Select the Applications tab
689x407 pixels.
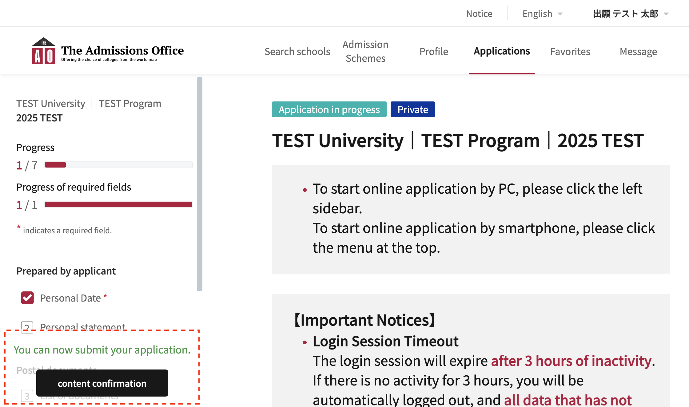tap(502, 51)
